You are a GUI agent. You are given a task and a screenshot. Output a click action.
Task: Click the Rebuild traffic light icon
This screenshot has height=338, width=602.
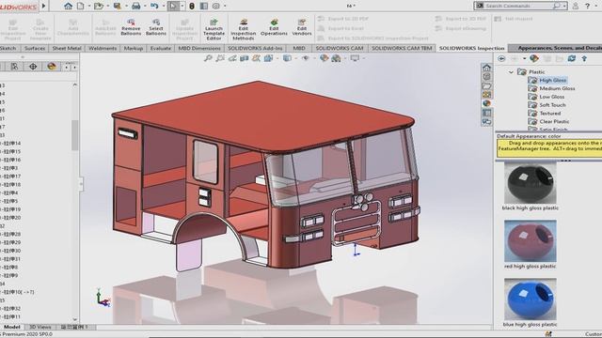[x=192, y=6]
